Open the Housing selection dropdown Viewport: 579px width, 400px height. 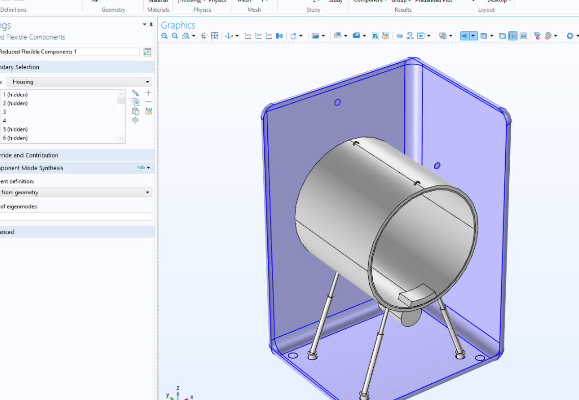click(x=79, y=82)
